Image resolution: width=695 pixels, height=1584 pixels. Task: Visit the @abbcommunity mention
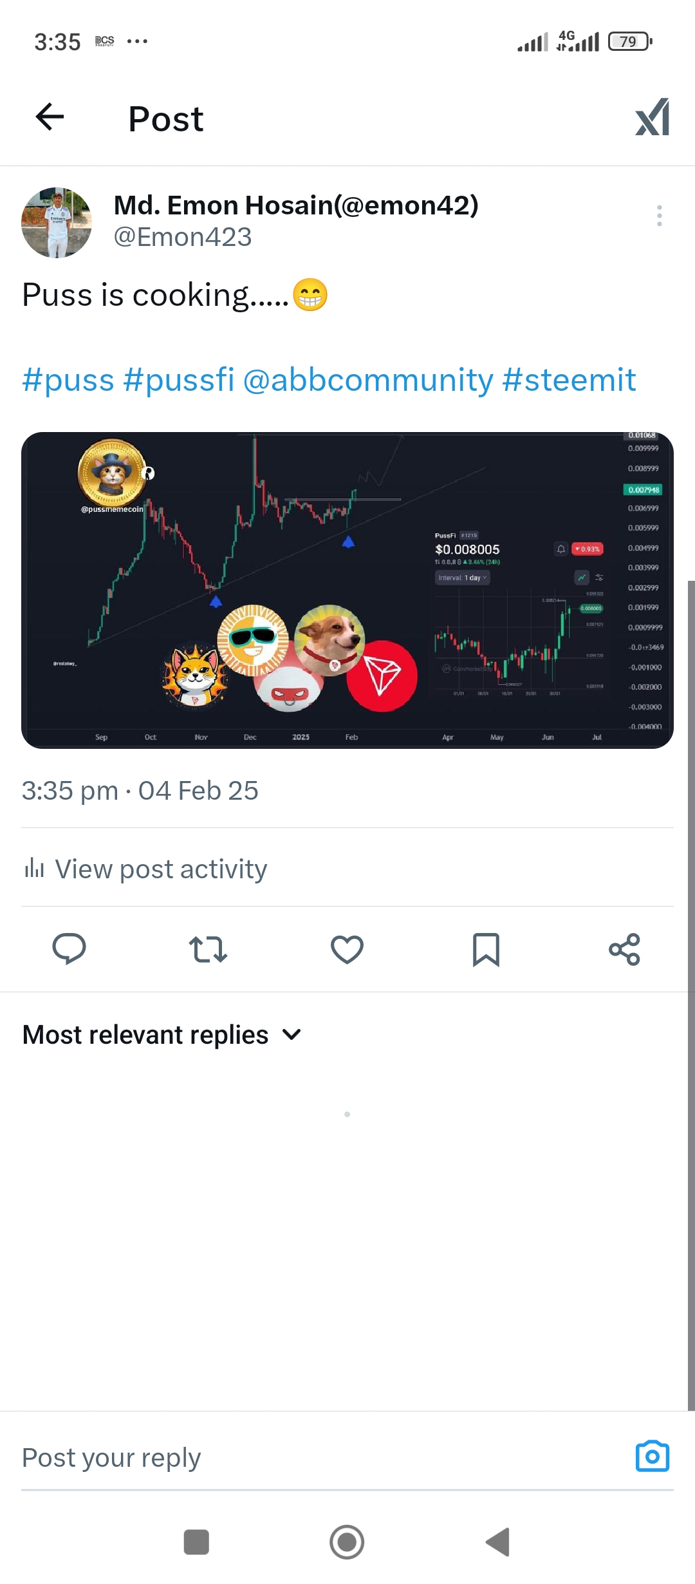coord(368,380)
